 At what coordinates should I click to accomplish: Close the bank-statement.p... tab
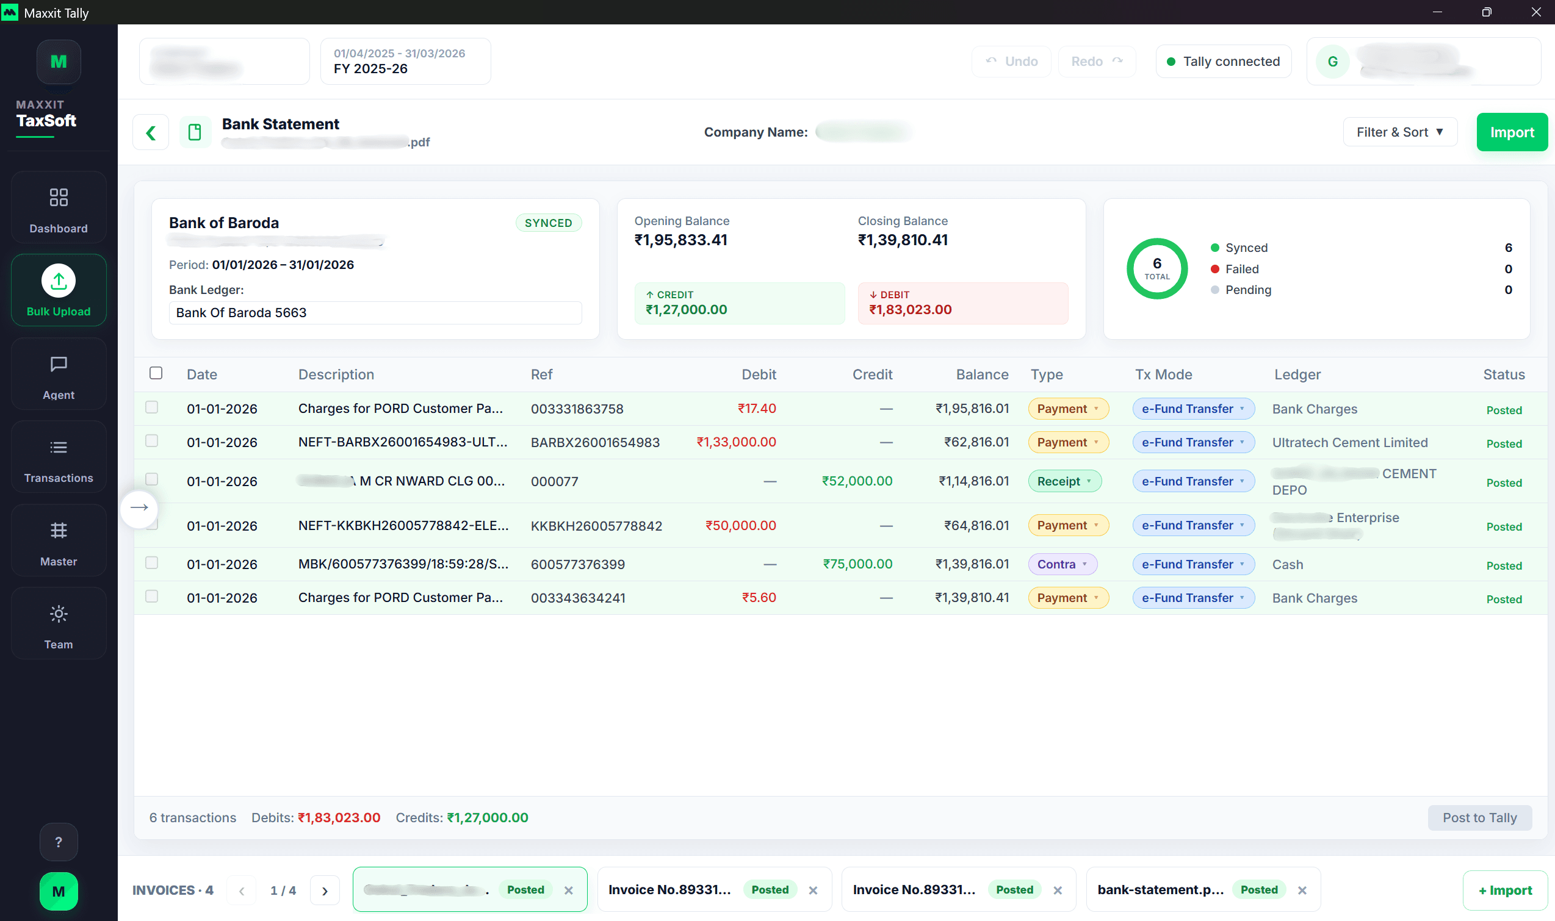[x=1302, y=890]
